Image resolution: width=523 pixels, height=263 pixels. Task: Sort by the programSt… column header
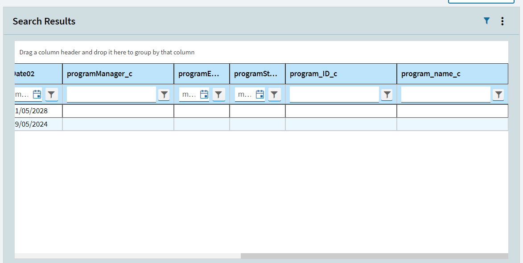[x=258, y=74]
